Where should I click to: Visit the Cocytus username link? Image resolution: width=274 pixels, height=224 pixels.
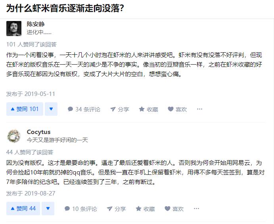point(38,132)
